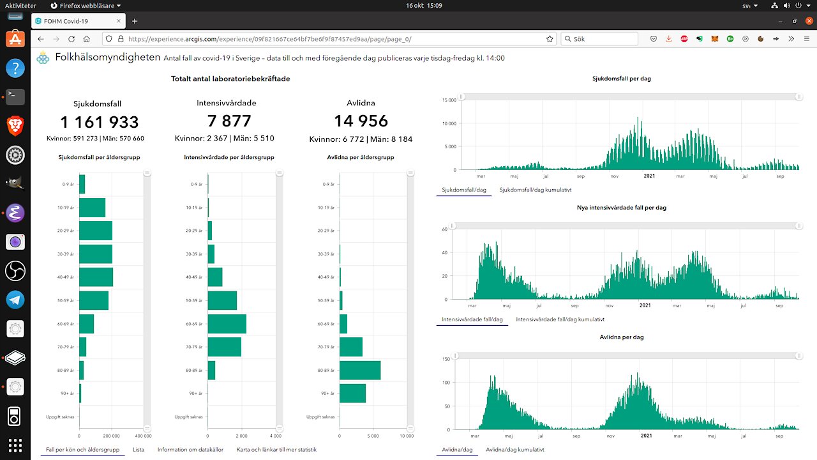Select the Sjukdomsfall/dag tab

464,190
